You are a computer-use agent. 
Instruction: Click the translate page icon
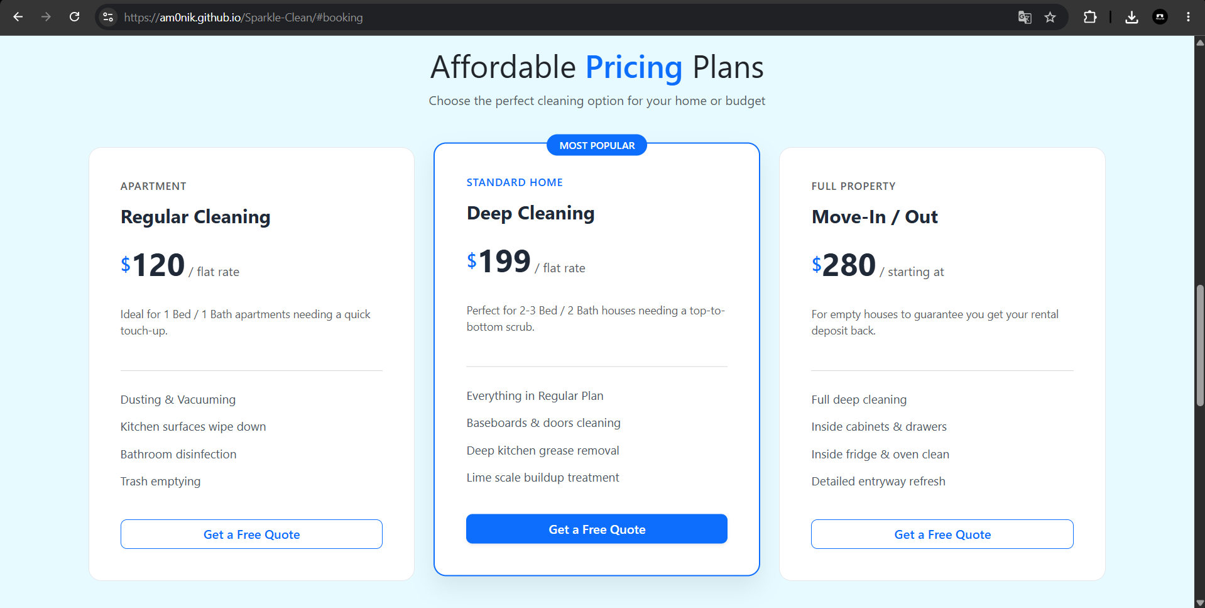coord(1025,17)
